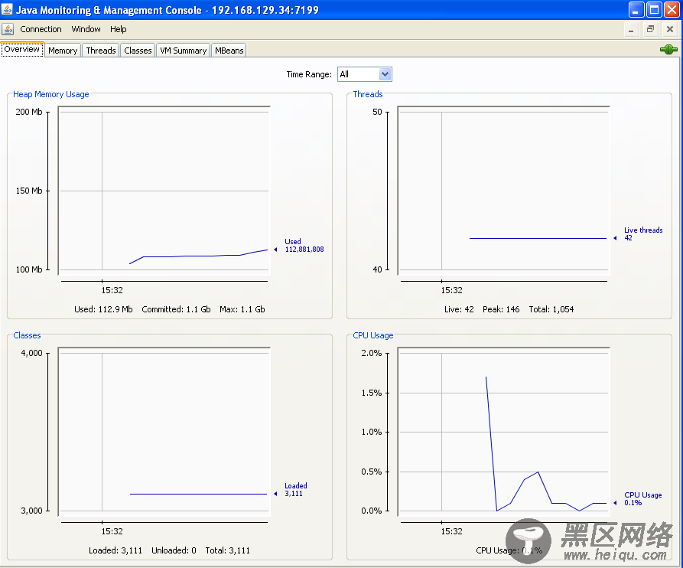The height and width of the screenshot is (568, 683).
Task: Open the Time Range dropdown arrow
Action: 385,74
